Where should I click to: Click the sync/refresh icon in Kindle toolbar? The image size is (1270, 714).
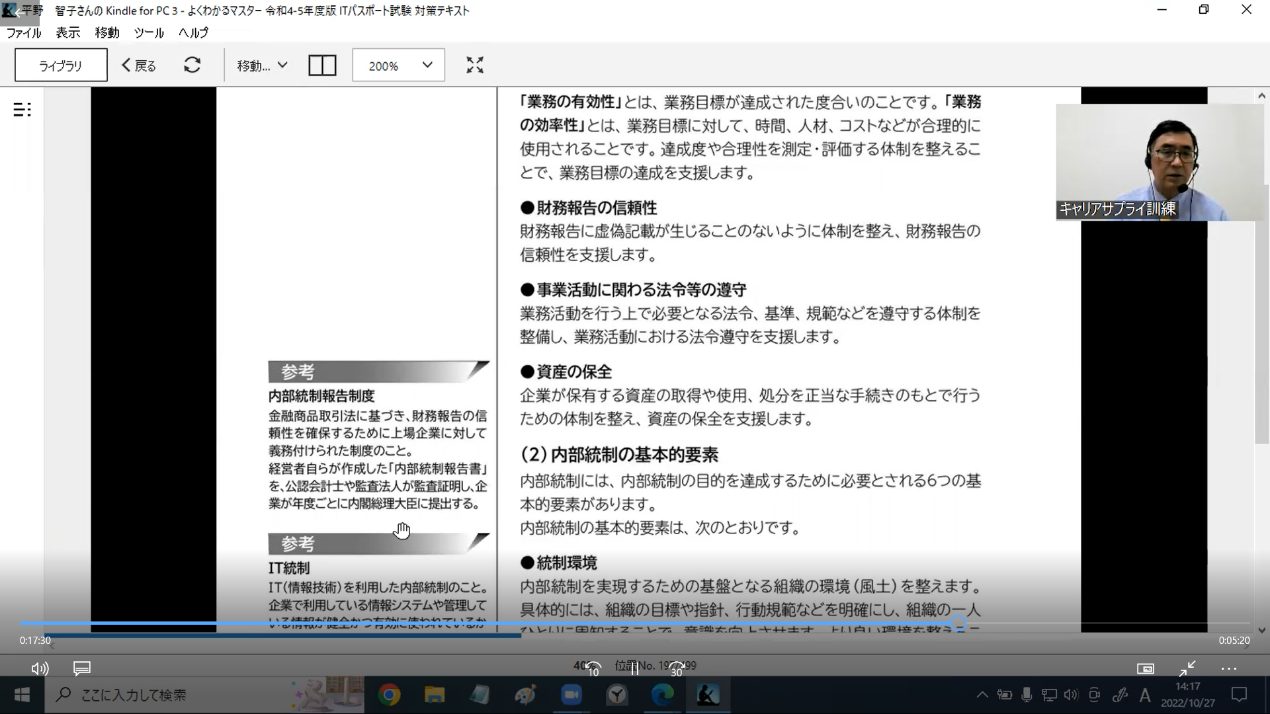tap(192, 65)
